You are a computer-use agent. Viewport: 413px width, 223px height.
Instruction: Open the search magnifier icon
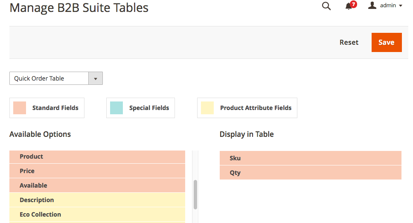point(326,6)
